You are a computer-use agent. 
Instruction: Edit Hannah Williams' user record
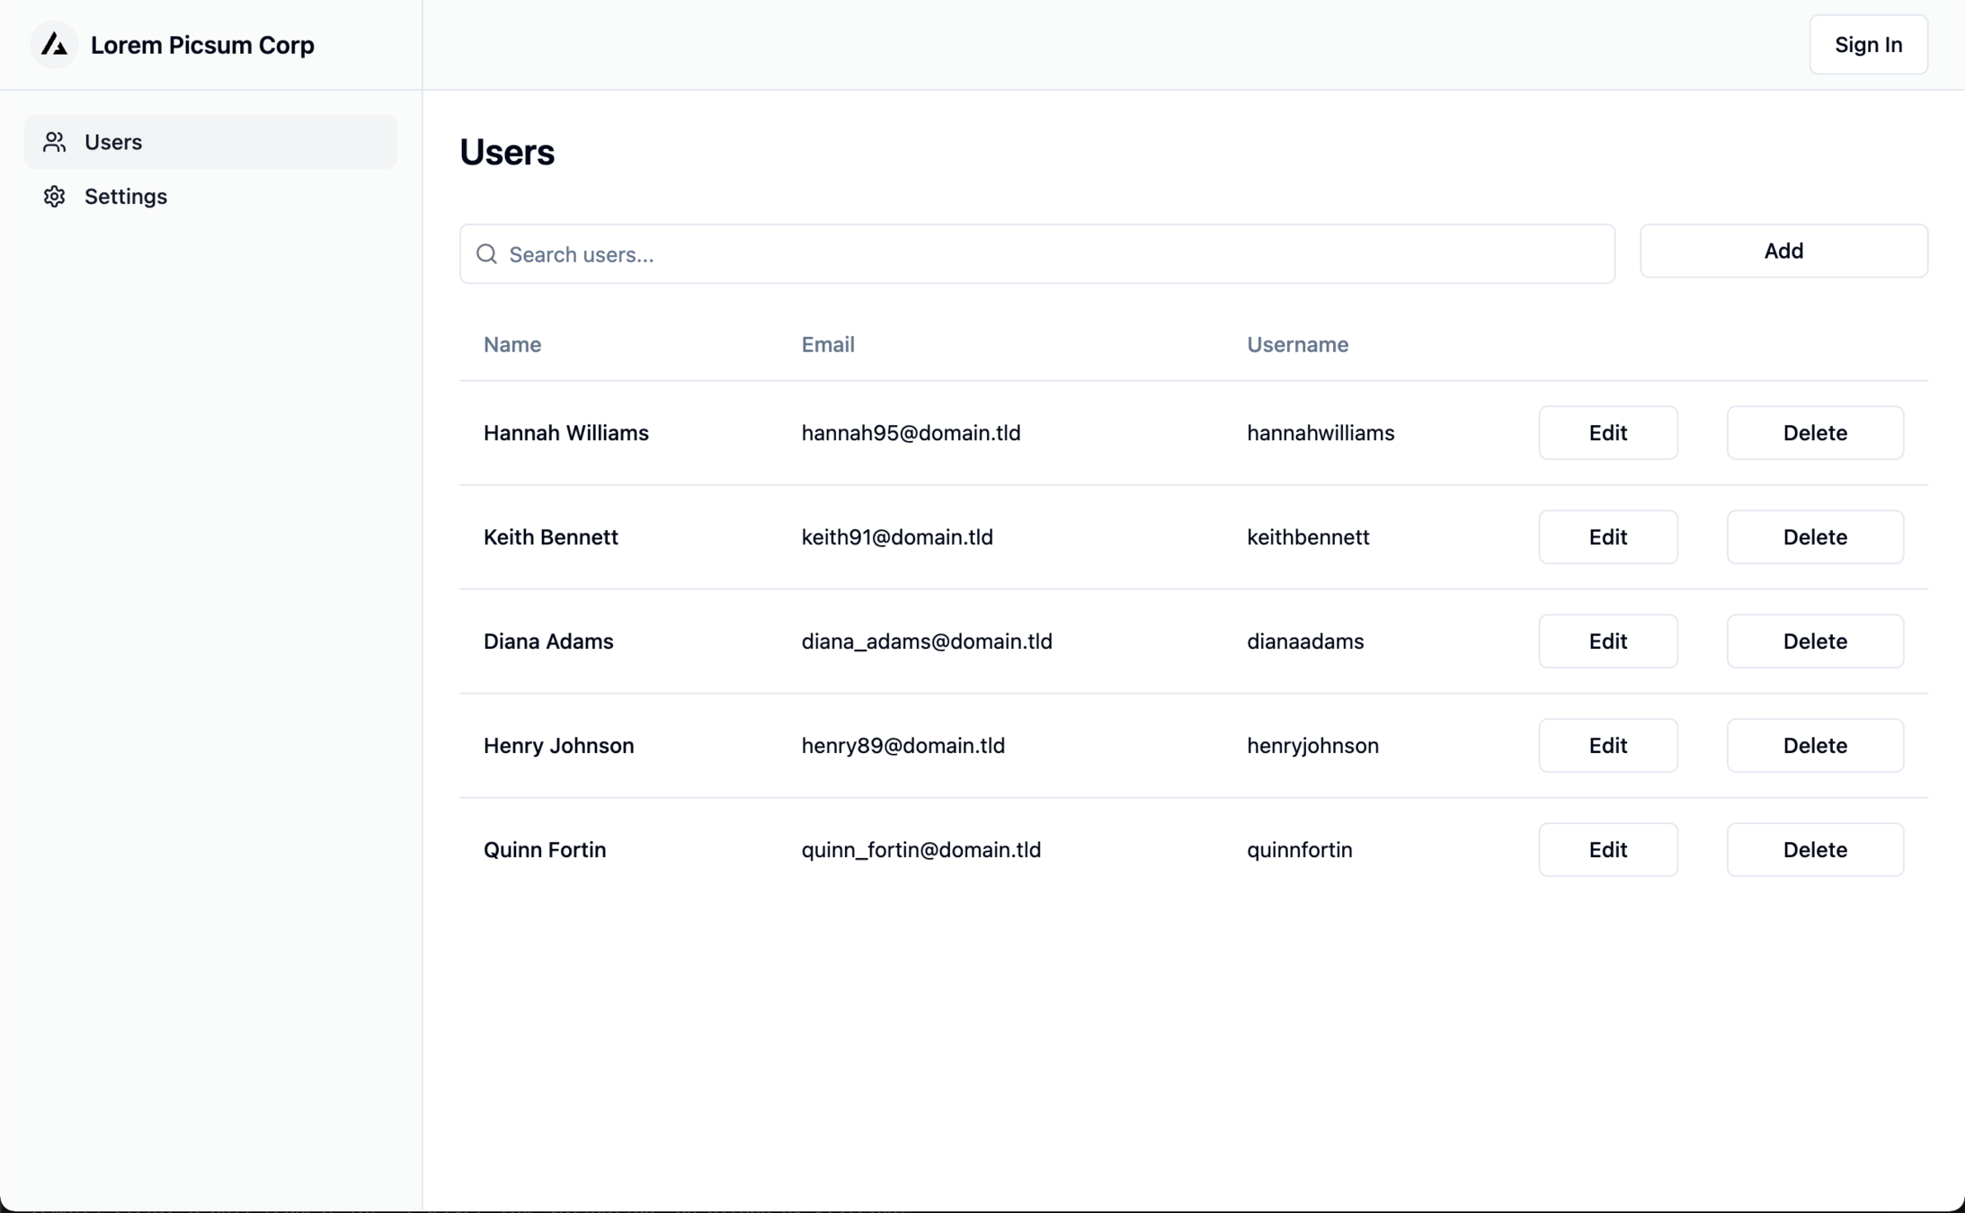(x=1607, y=433)
